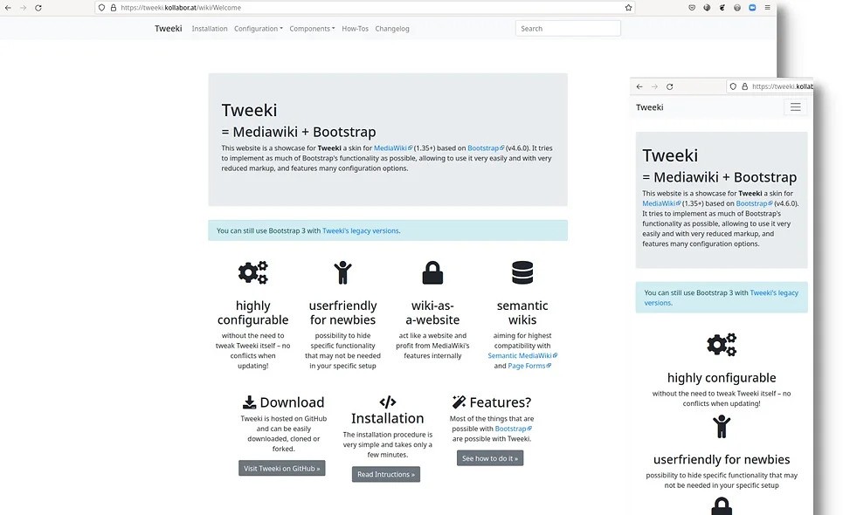Reload the page in the main browser window
This screenshot has height=515, width=843.
pos(38,8)
